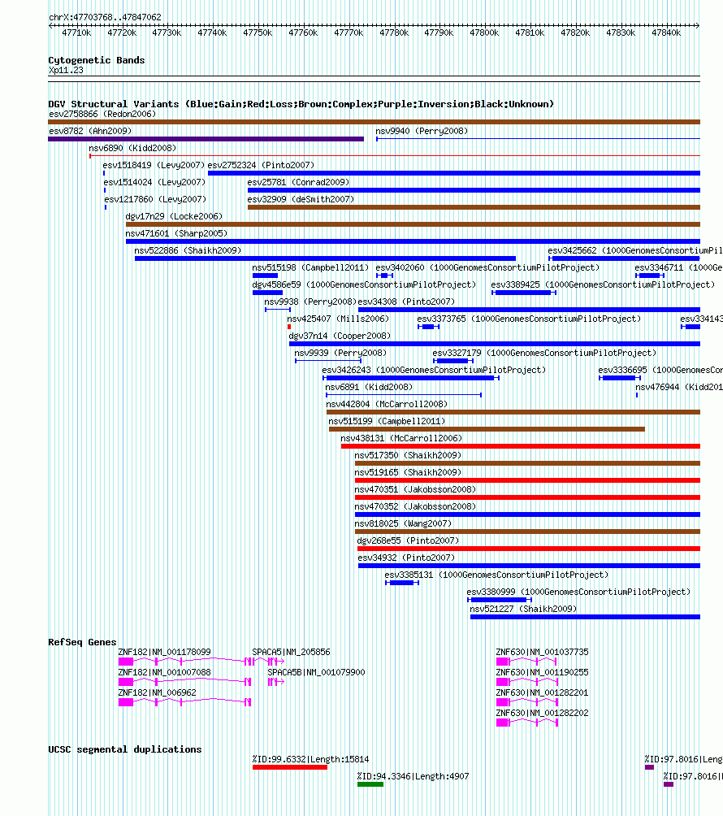Select esv3373765 variant label

[x=529, y=319]
